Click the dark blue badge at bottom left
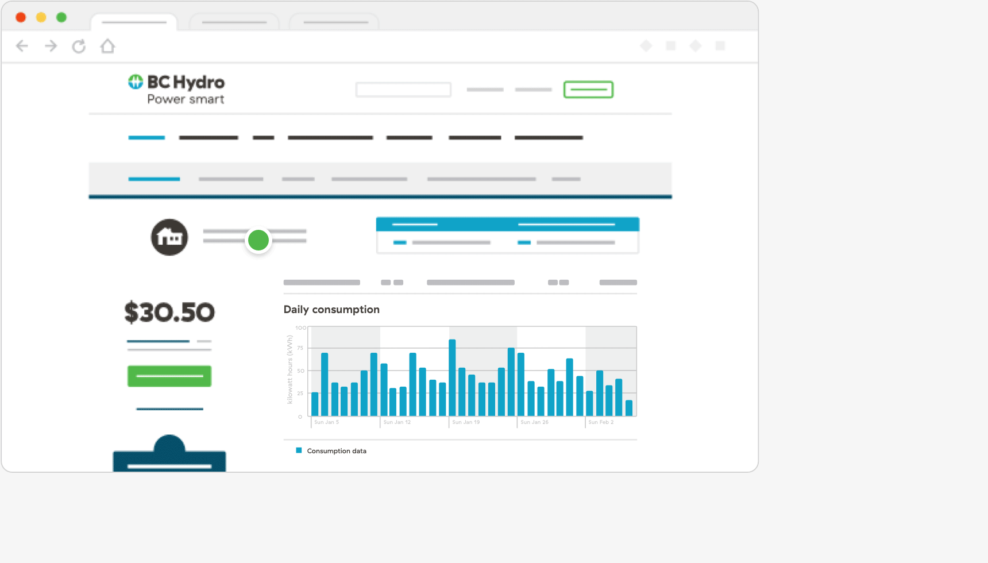The width and height of the screenshot is (988, 563). point(169,453)
